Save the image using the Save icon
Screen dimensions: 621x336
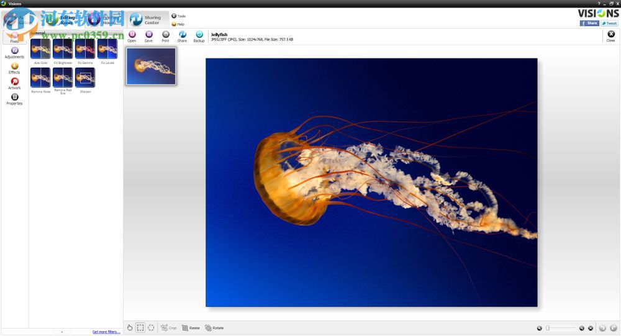click(148, 35)
